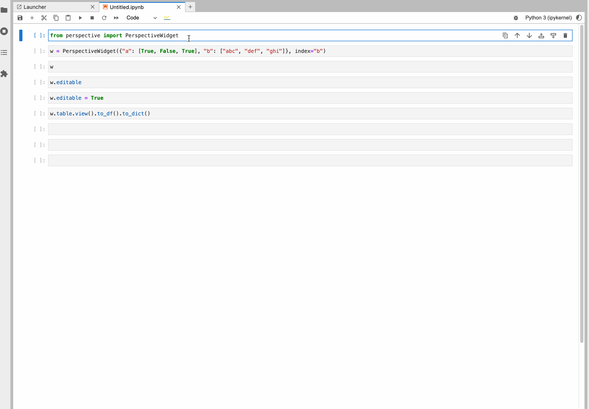This screenshot has width=589, height=409.
Task: Select the cell containing only w
Action: [x=310, y=67]
